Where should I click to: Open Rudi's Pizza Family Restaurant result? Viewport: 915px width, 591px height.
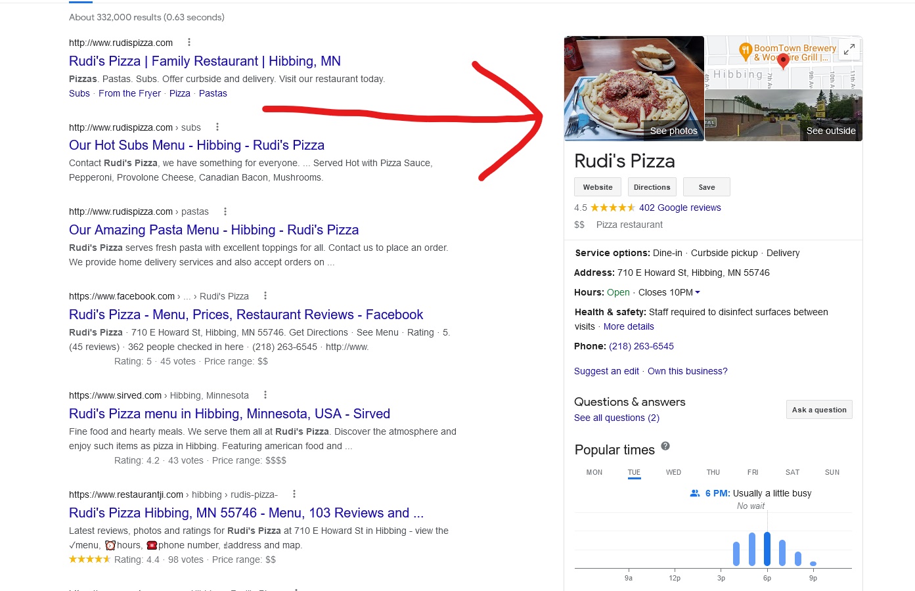pos(205,61)
